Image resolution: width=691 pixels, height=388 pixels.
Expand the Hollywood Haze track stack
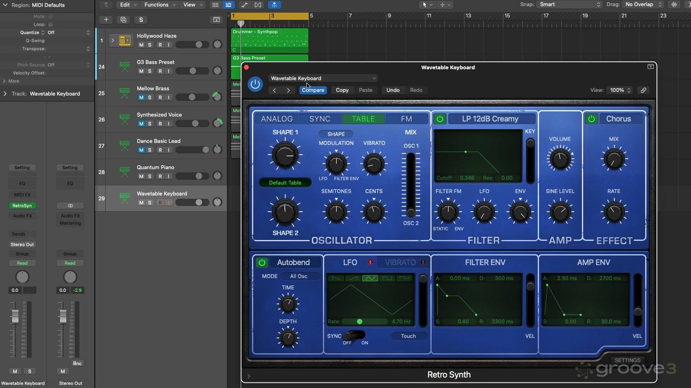[112, 41]
